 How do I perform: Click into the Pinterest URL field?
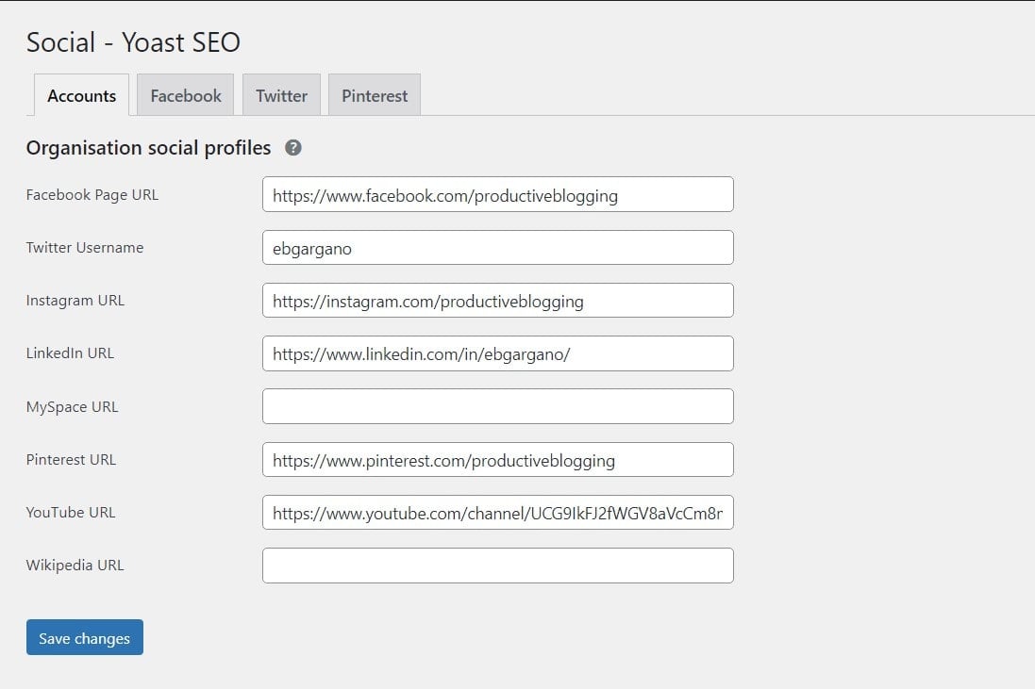tap(498, 460)
